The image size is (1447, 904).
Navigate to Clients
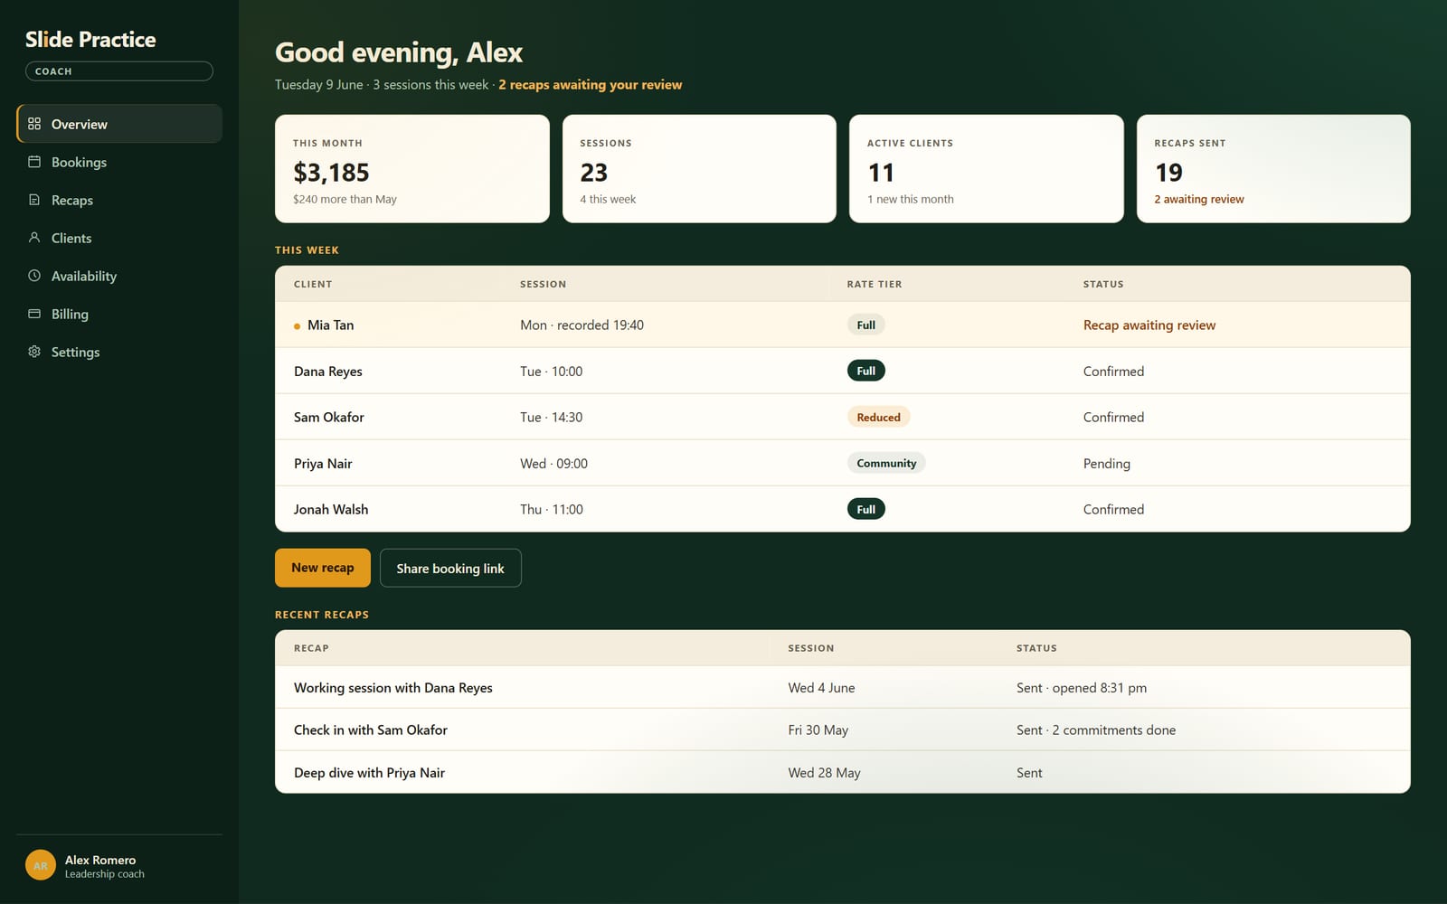pyautogui.click(x=119, y=238)
